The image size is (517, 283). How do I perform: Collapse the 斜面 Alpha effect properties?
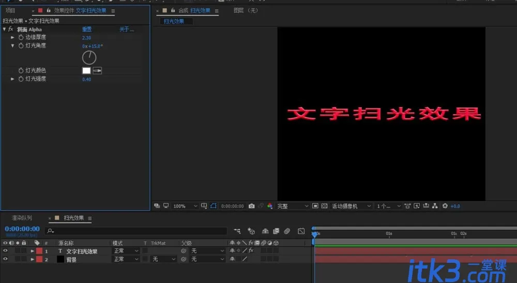pyautogui.click(x=4, y=29)
